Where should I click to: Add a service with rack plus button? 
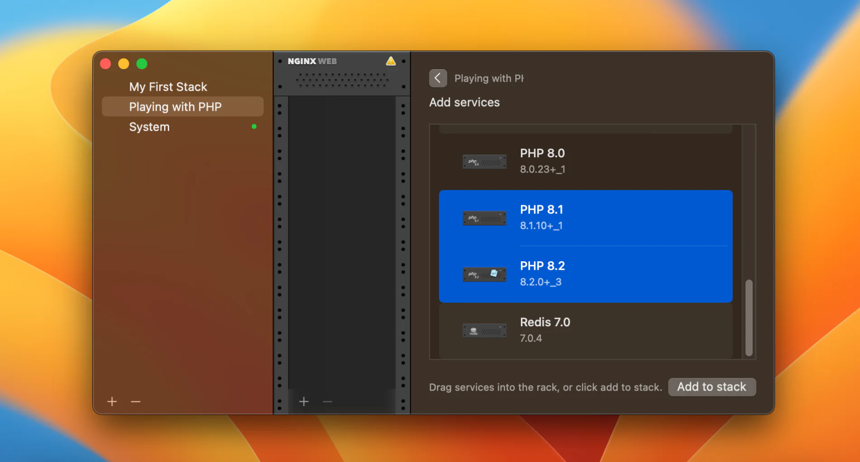(x=304, y=401)
